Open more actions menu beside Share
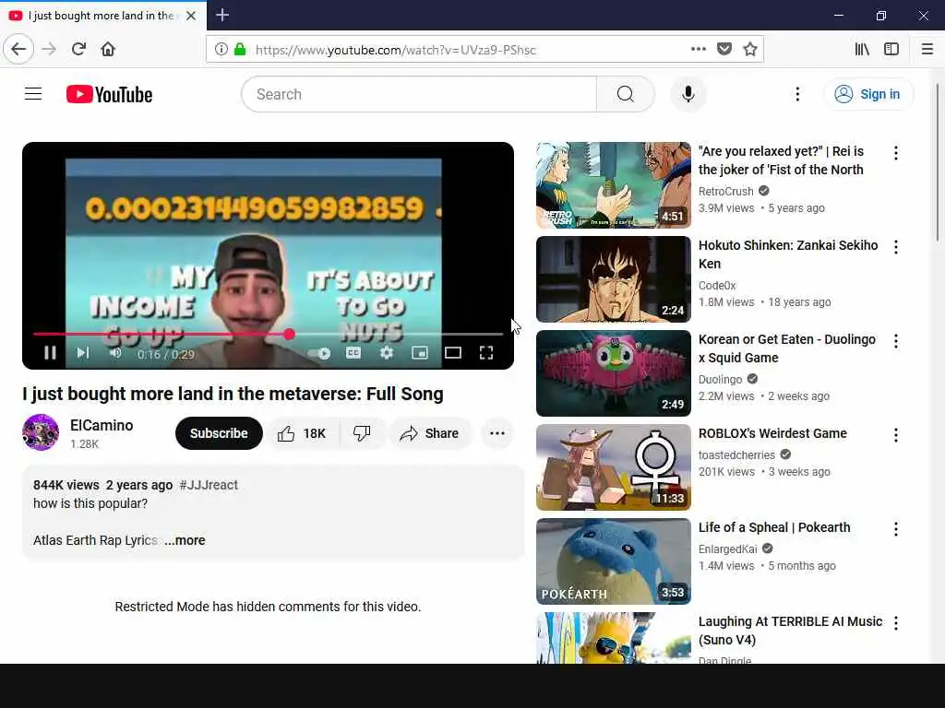Screen dimensions: 945x708 [497, 433]
